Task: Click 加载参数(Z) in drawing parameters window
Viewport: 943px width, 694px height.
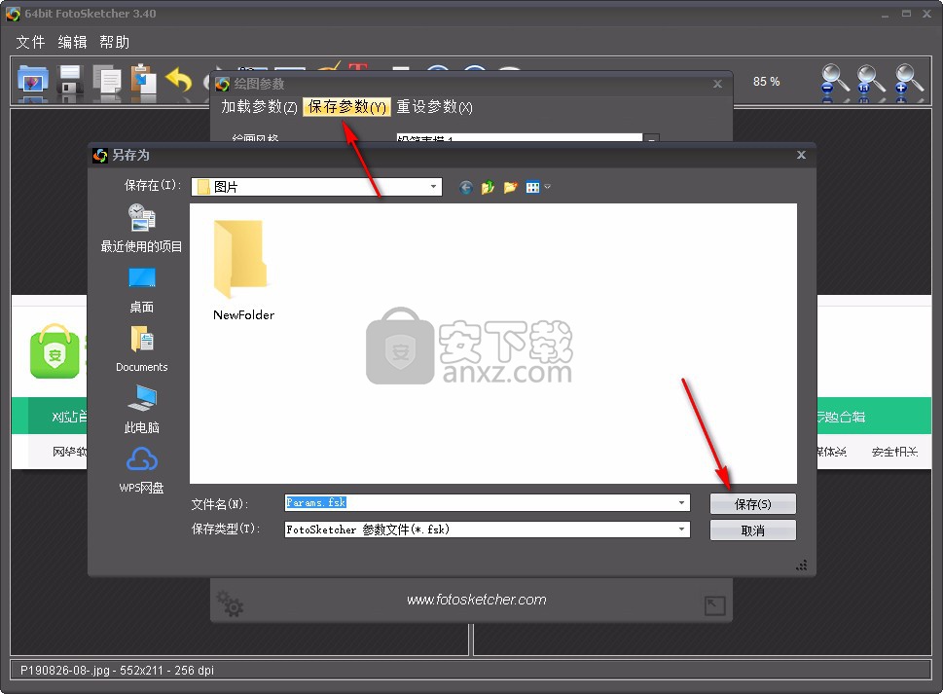Action: pyautogui.click(x=259, y=107)
